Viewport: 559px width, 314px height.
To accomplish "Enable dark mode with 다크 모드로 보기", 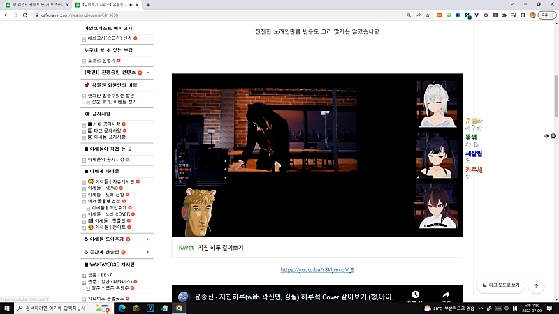I will click(x=501, y=285).
